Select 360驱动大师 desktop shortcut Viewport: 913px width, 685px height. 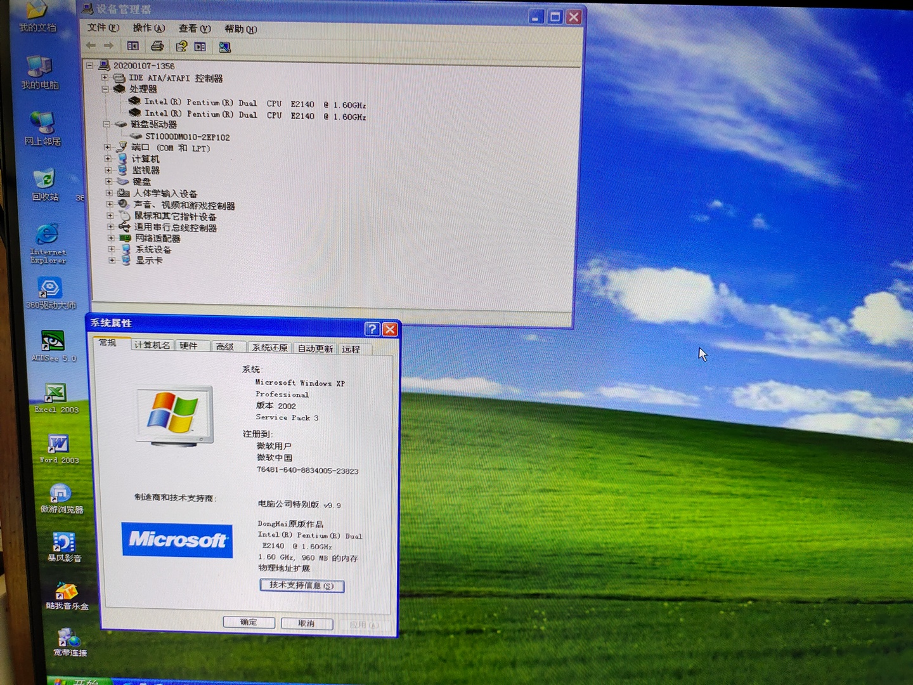[50, 293]
